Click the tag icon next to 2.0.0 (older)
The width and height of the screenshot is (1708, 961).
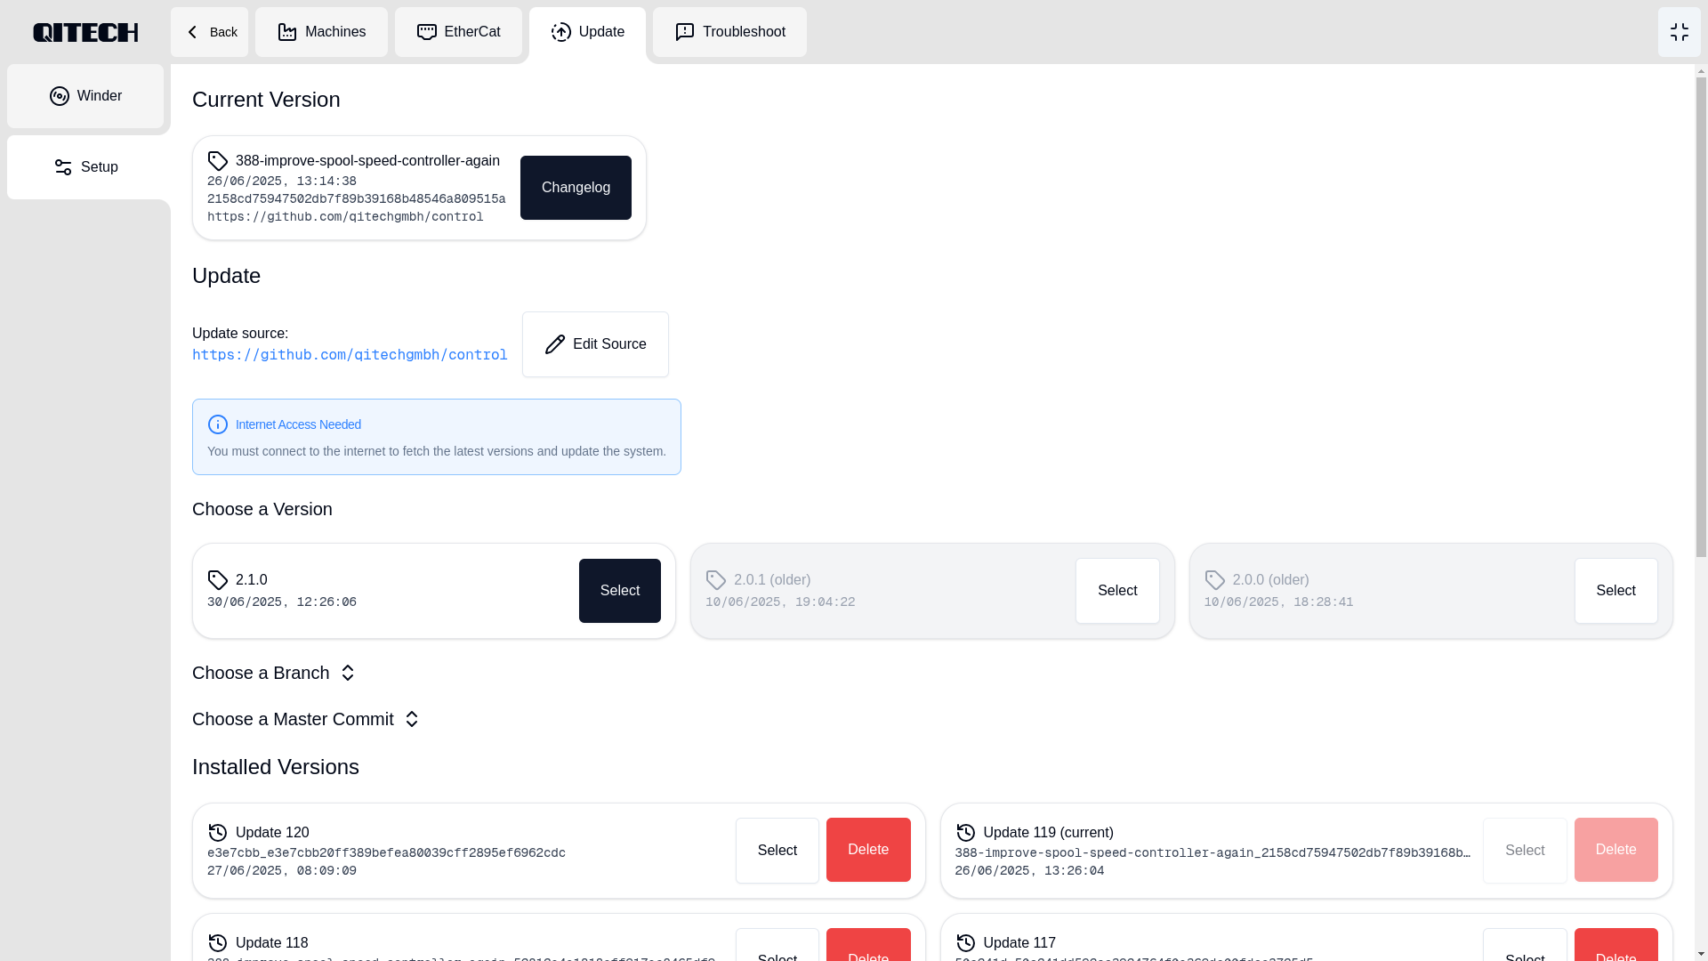click(1215, 580)
